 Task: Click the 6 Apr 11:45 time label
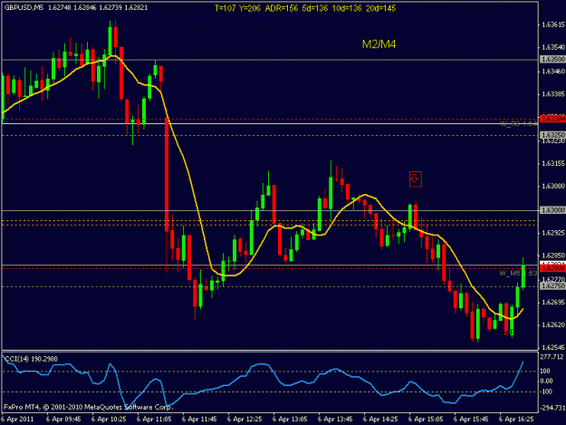click(x=199, y=420)
